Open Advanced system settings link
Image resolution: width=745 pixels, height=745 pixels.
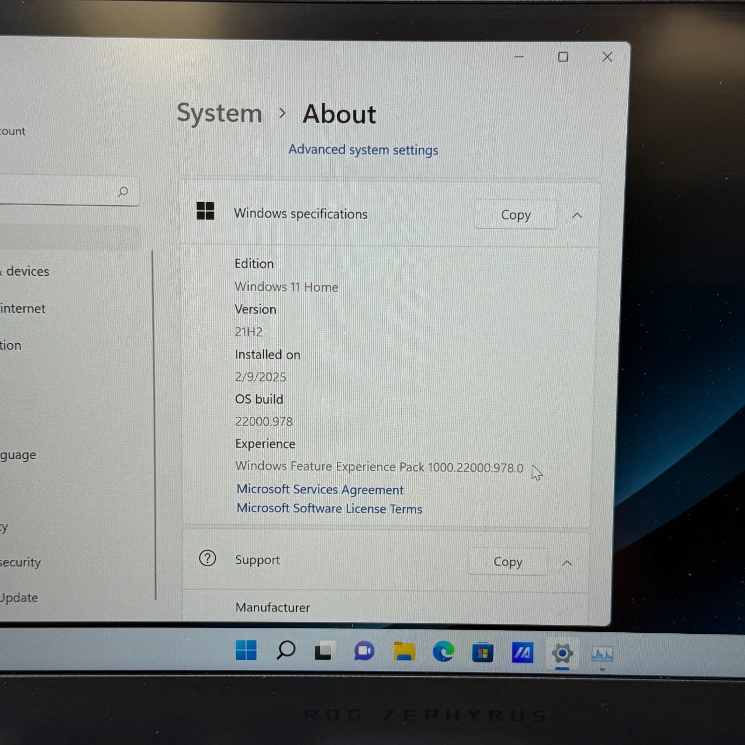pyautogui.click(x=363, y=149)
